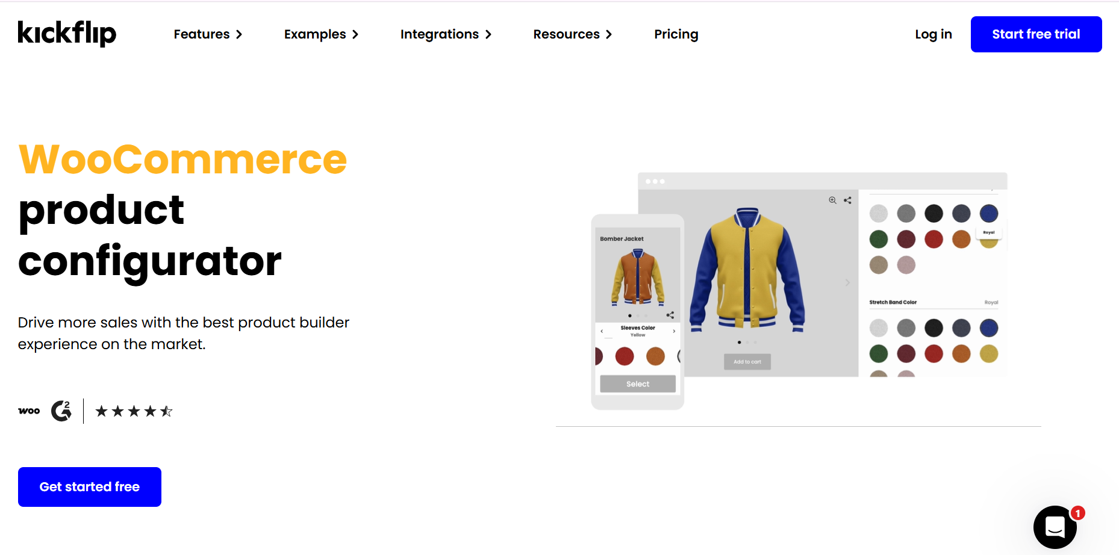Click the Kickflip logo

coord(67,34)
